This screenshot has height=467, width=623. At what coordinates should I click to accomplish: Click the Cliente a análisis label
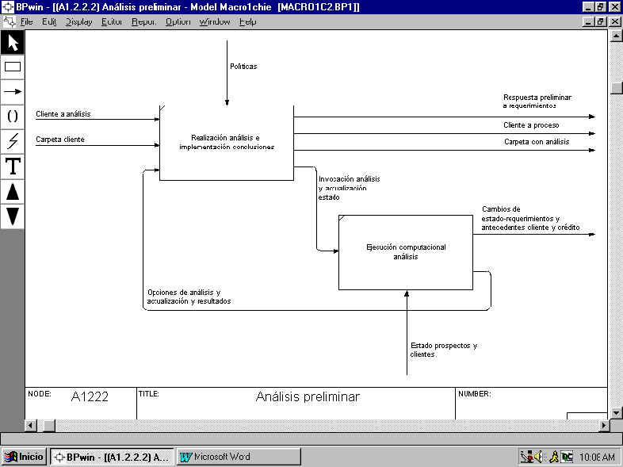[63, 114]
